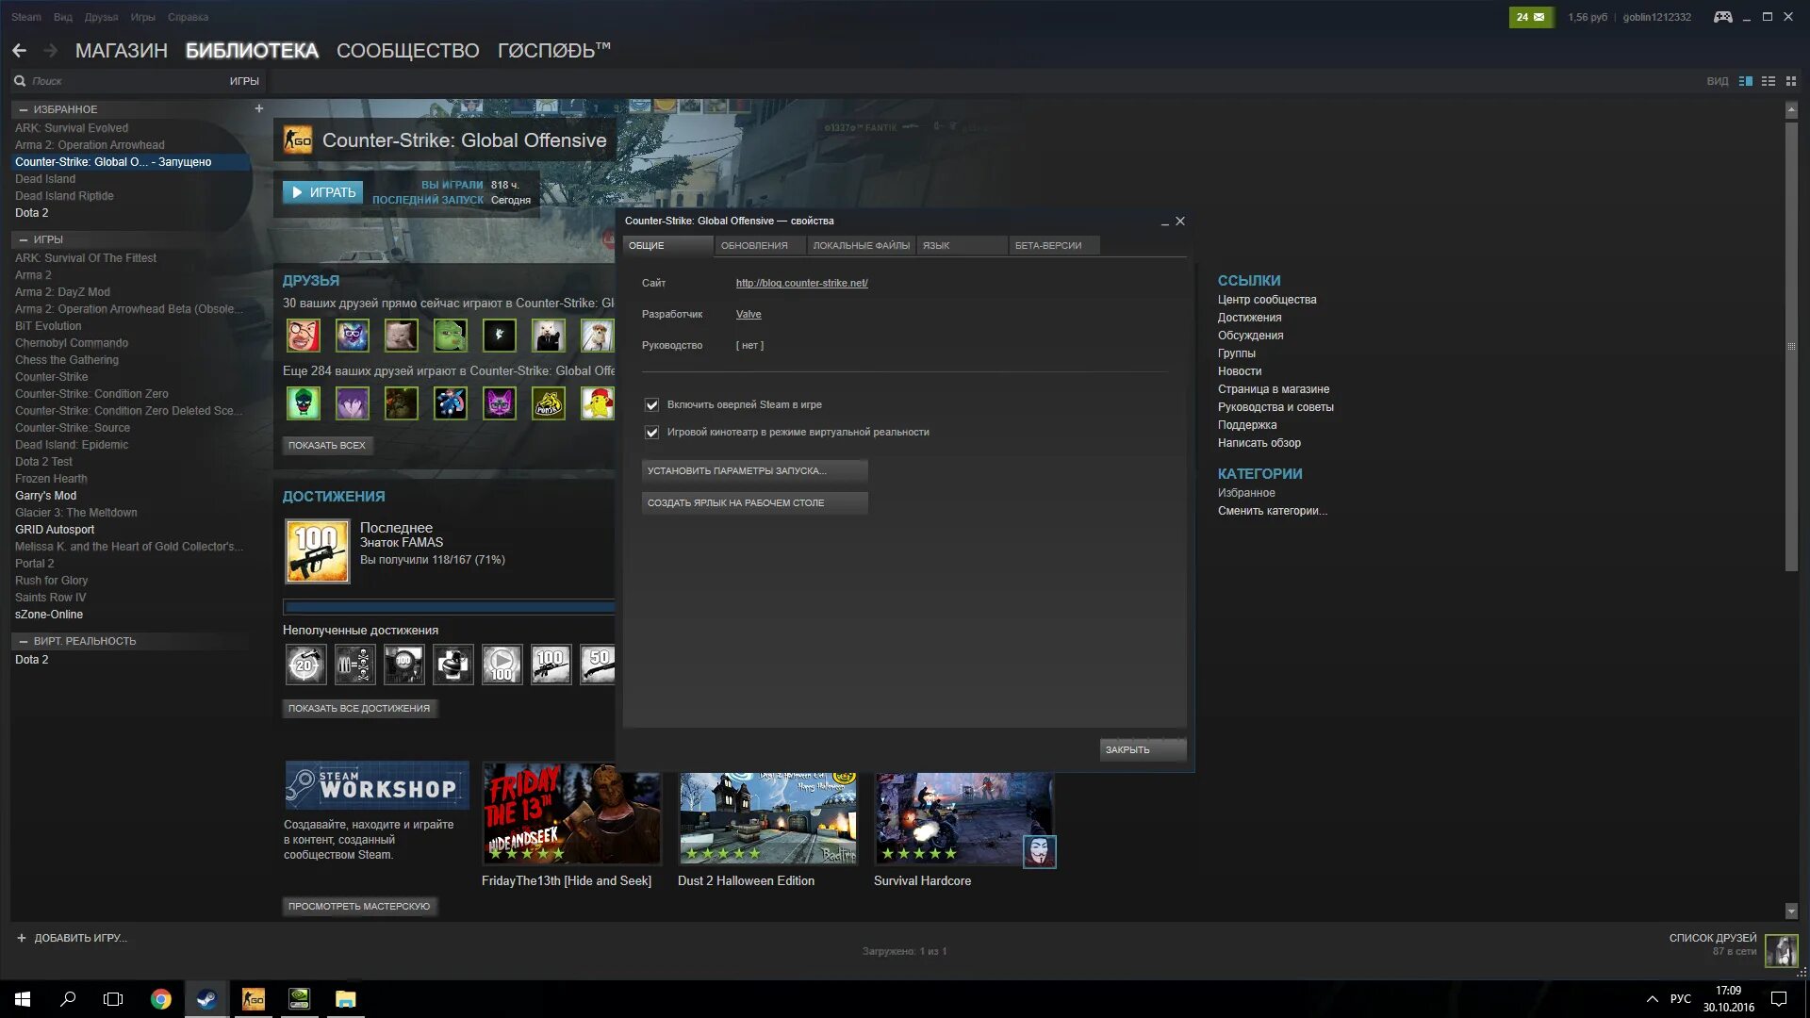
Task: Open the Valve developer link
Action: click(749, 314)
